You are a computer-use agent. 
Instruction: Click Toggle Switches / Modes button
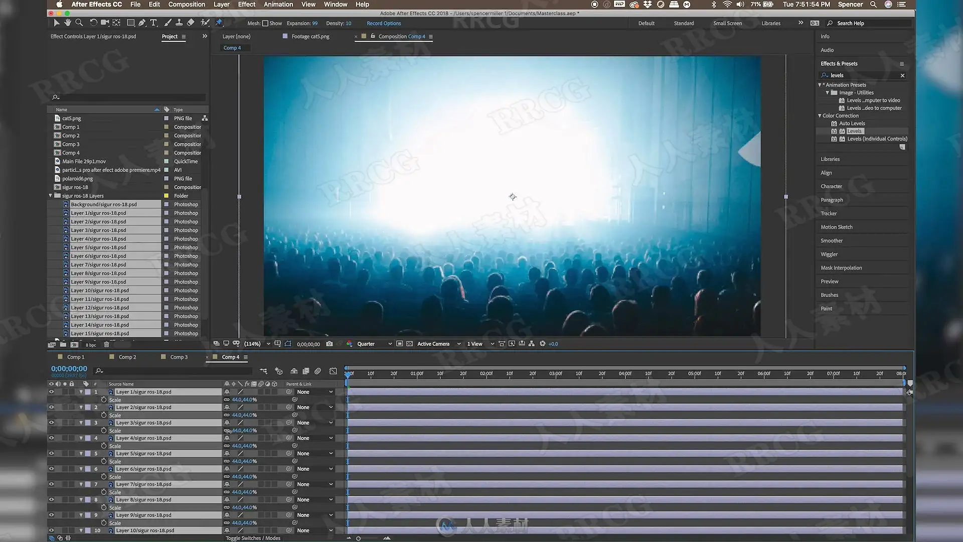tap(253, 538)
